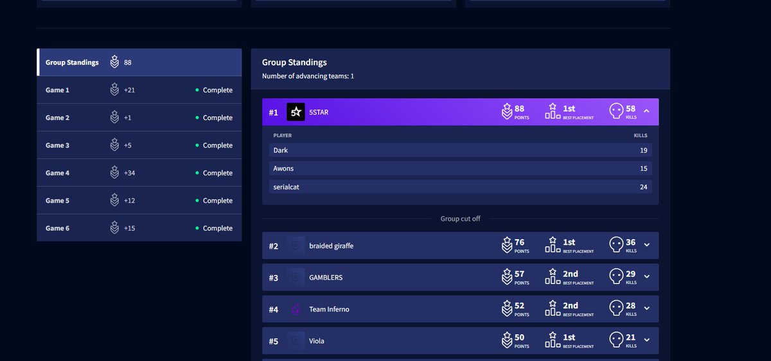Viewport: 771px width, 361px height.
Task: Click 5STAR best placement podium icon
Action: (553, 111)
